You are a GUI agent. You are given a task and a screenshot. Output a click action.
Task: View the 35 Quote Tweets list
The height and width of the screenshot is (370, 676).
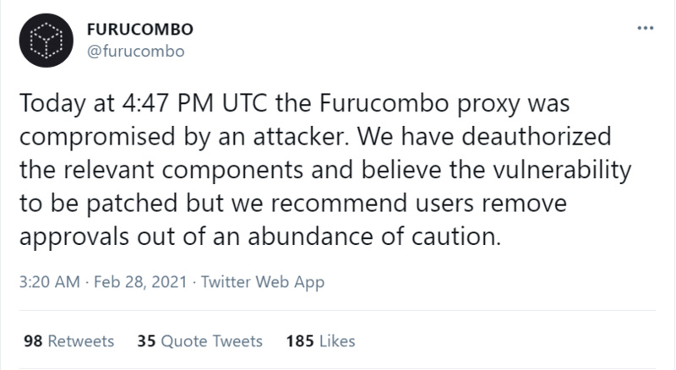199,341
